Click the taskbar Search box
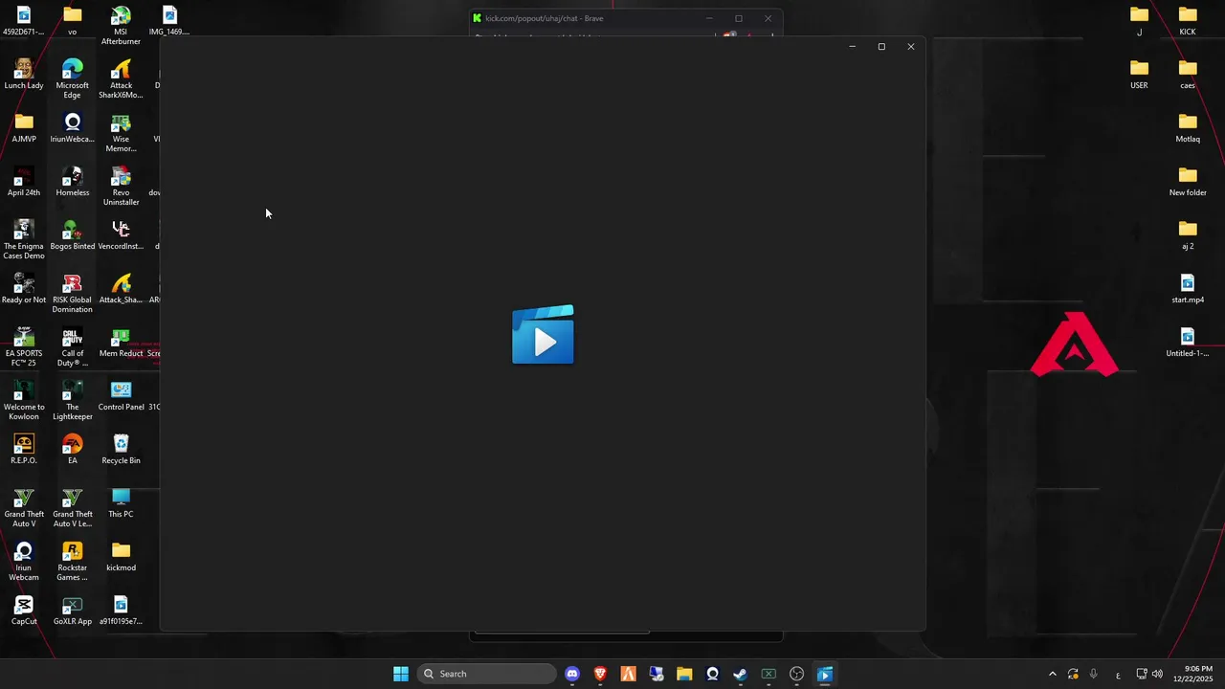The height and width of the screenshot is (689, 1225). pos(487,674)
